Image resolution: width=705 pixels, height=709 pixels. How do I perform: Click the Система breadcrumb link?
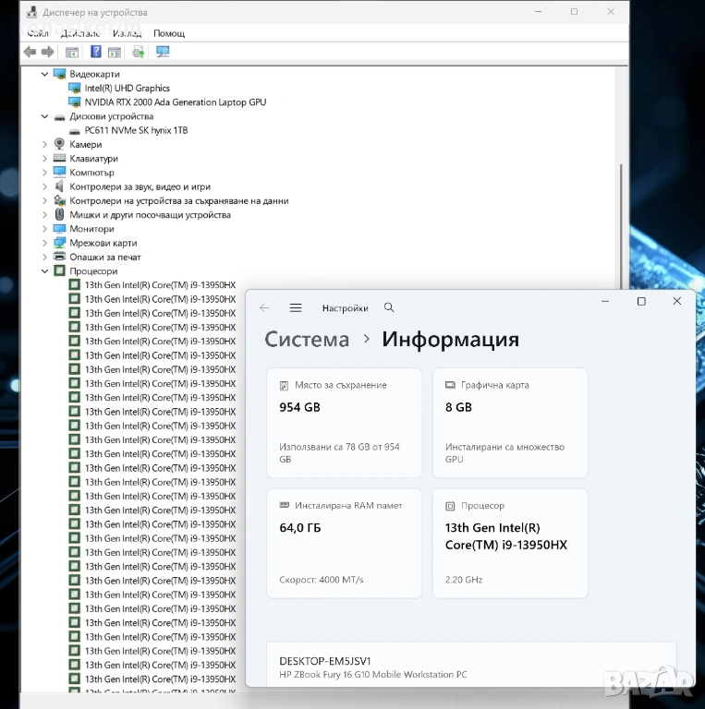307,340
